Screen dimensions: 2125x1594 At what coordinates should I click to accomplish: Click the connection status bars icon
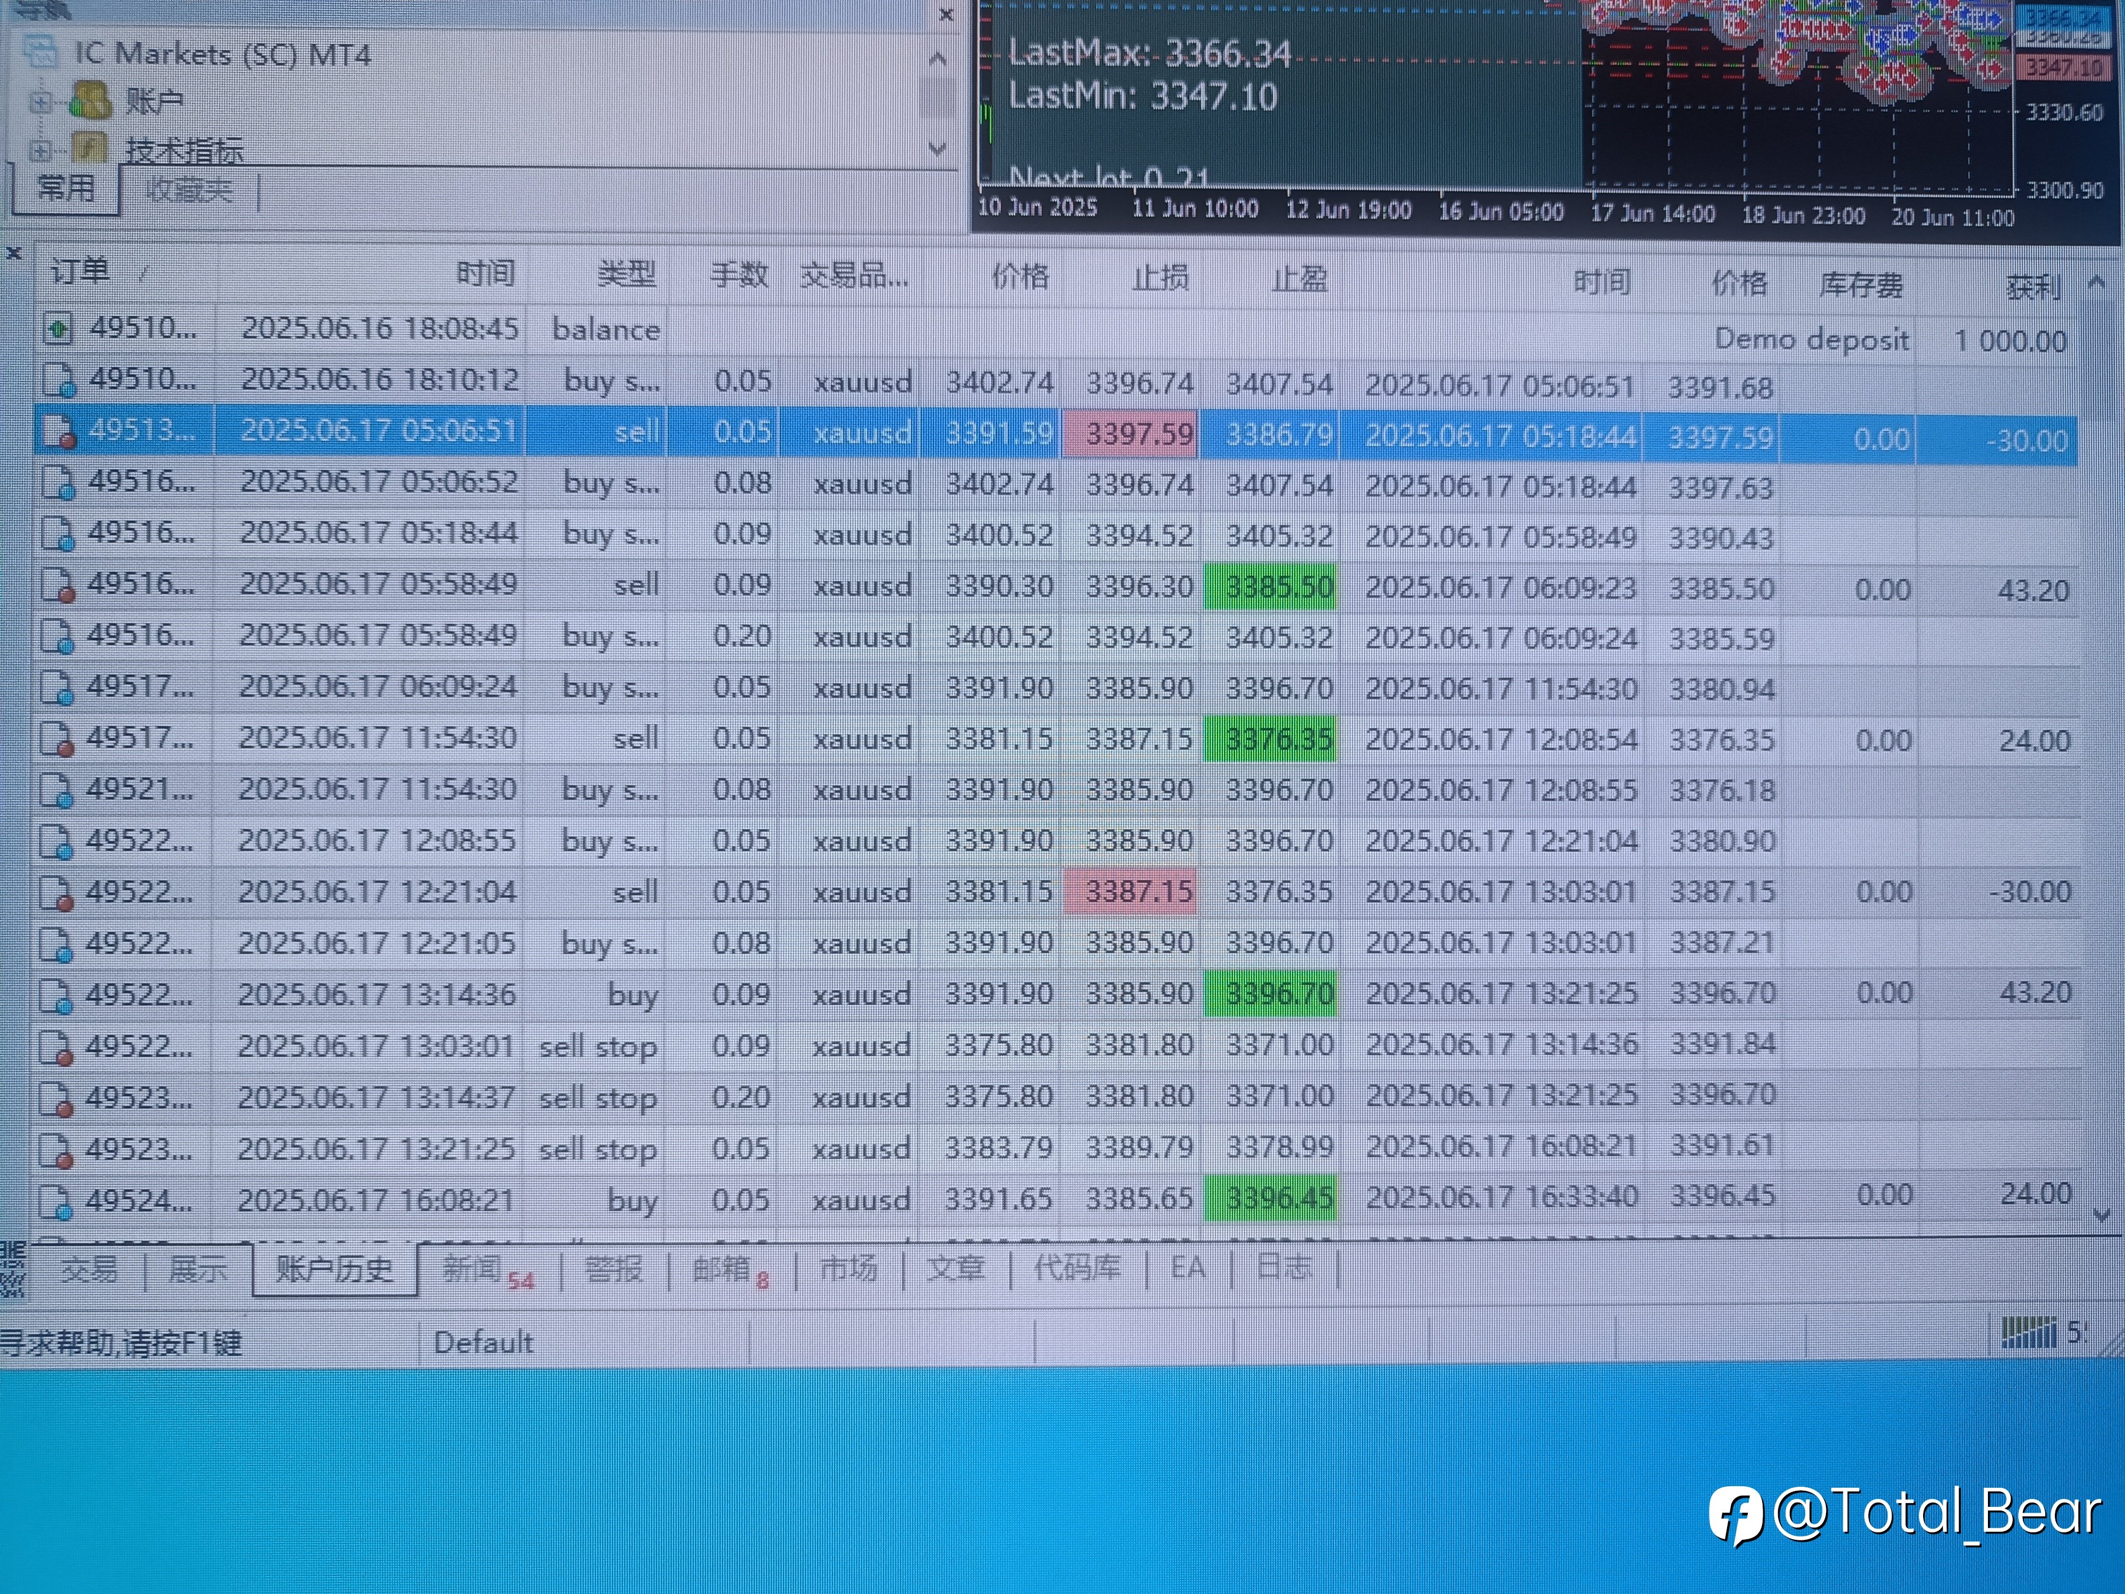pyautogui.click(x=2029, y=1332)
